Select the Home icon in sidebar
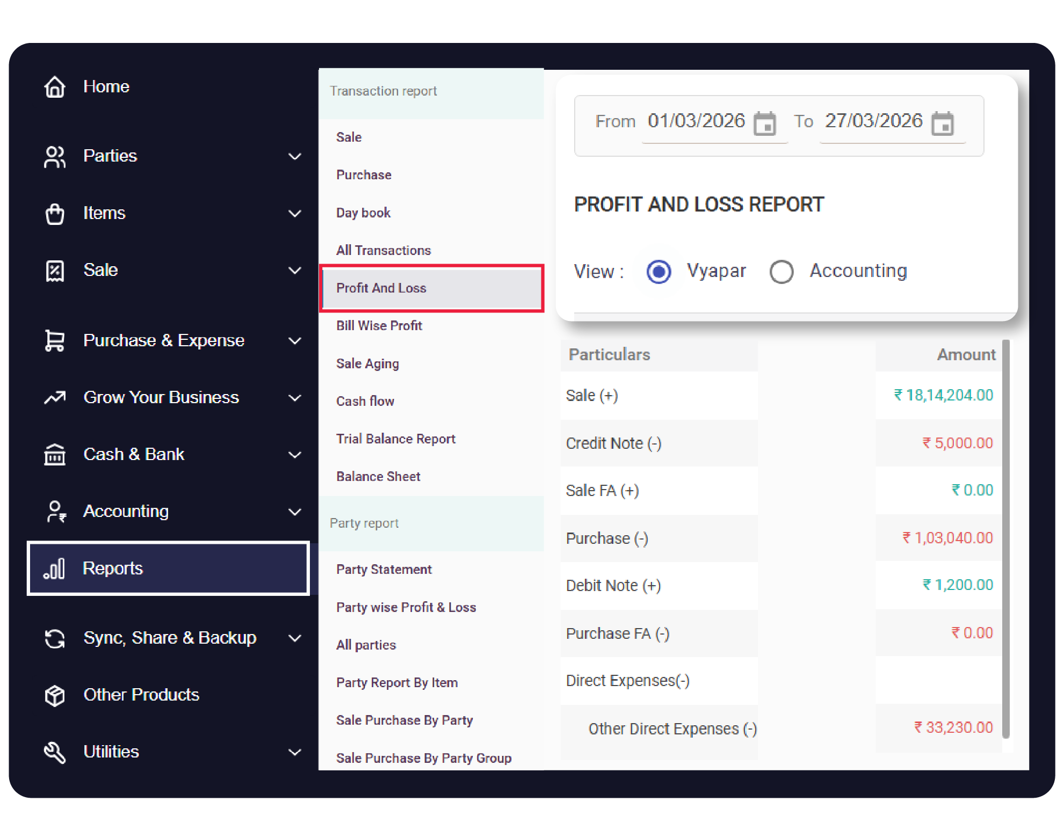The height and width of the screenshot is (838, 1064). [55, 86]
